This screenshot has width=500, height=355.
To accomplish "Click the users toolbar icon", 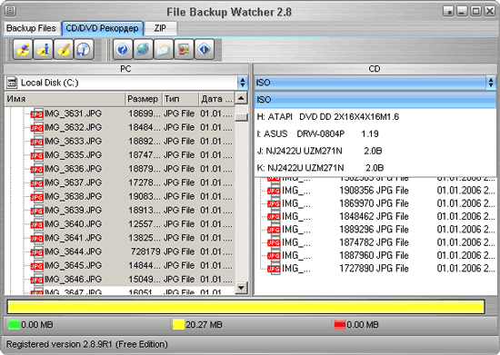I will (x=184, y=49).
